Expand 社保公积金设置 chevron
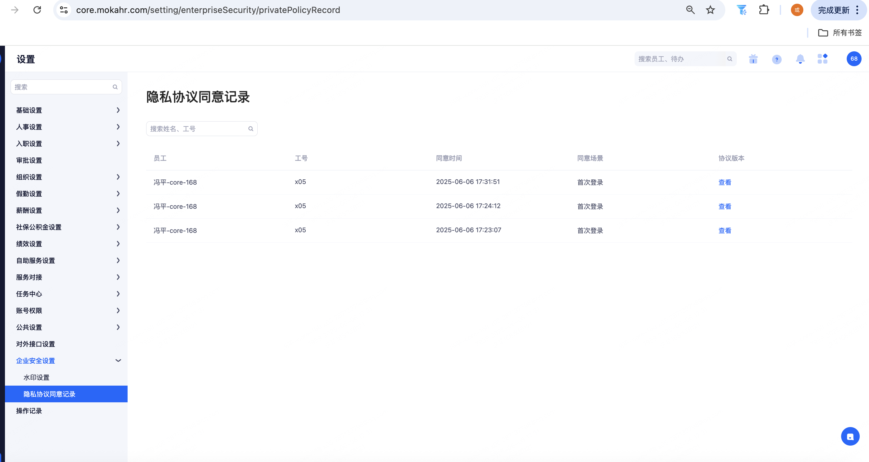The height and width of the screenshot is (462, 869). [118, 227]
